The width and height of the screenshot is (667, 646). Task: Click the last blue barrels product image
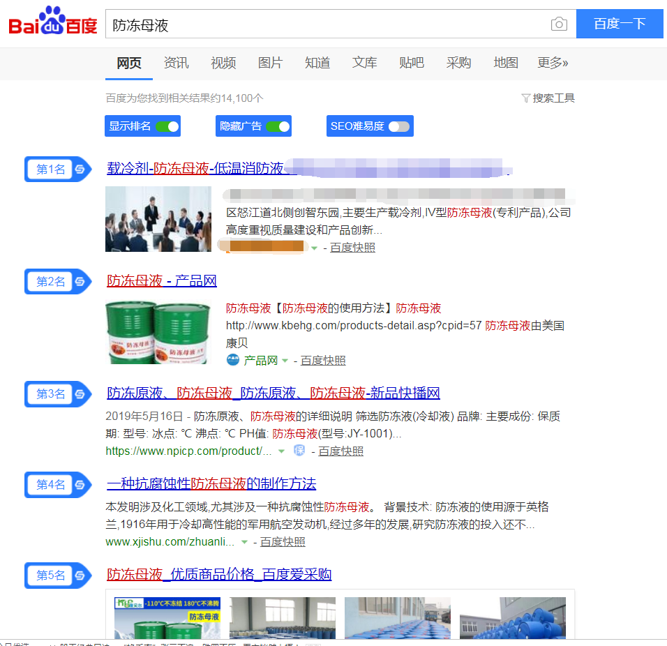(513, 618)
